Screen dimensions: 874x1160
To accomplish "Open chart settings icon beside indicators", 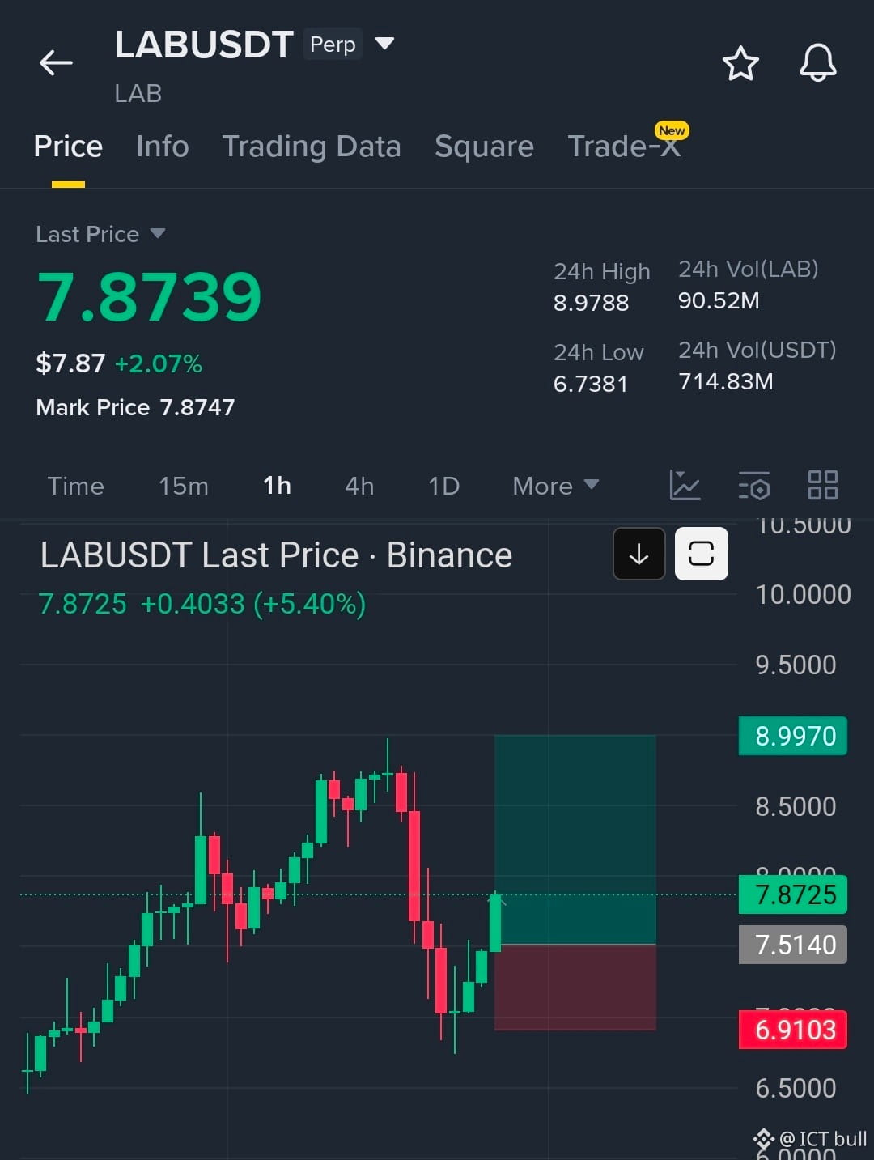I will [754, 485].
